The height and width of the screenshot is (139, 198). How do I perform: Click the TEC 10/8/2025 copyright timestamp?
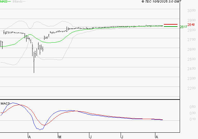click(x=161, y=2)
